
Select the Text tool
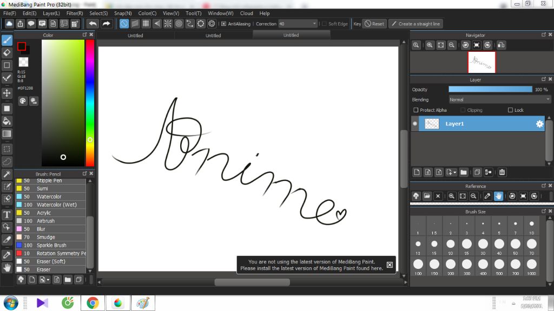(x=6, y=214)
